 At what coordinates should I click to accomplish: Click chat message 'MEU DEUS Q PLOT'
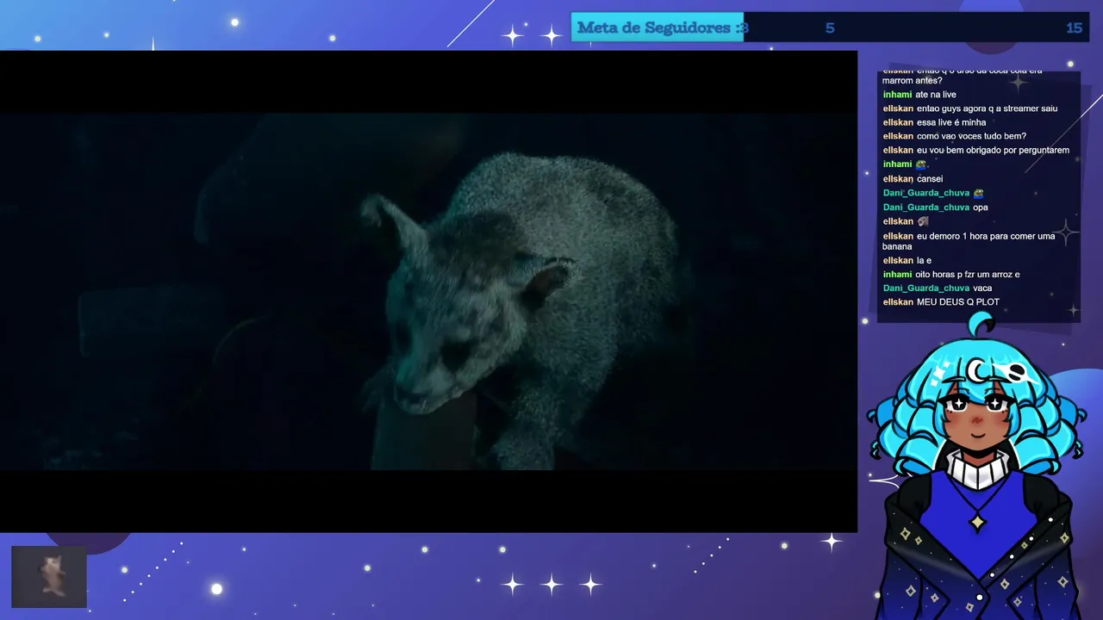point(958,302)
